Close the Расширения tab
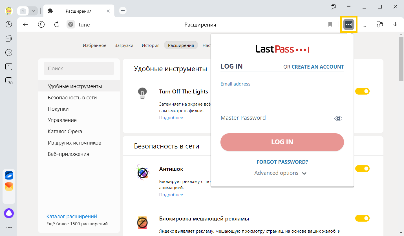The image size is (404, 236). point(108,11)
